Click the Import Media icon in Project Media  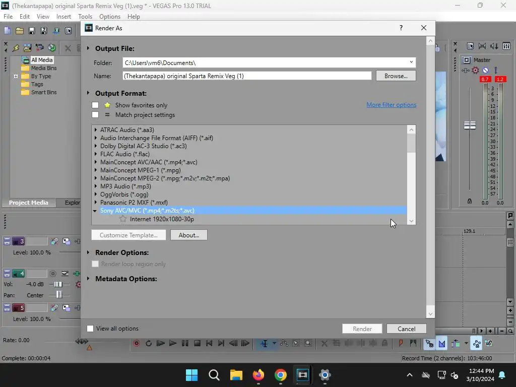coord(27,48)
